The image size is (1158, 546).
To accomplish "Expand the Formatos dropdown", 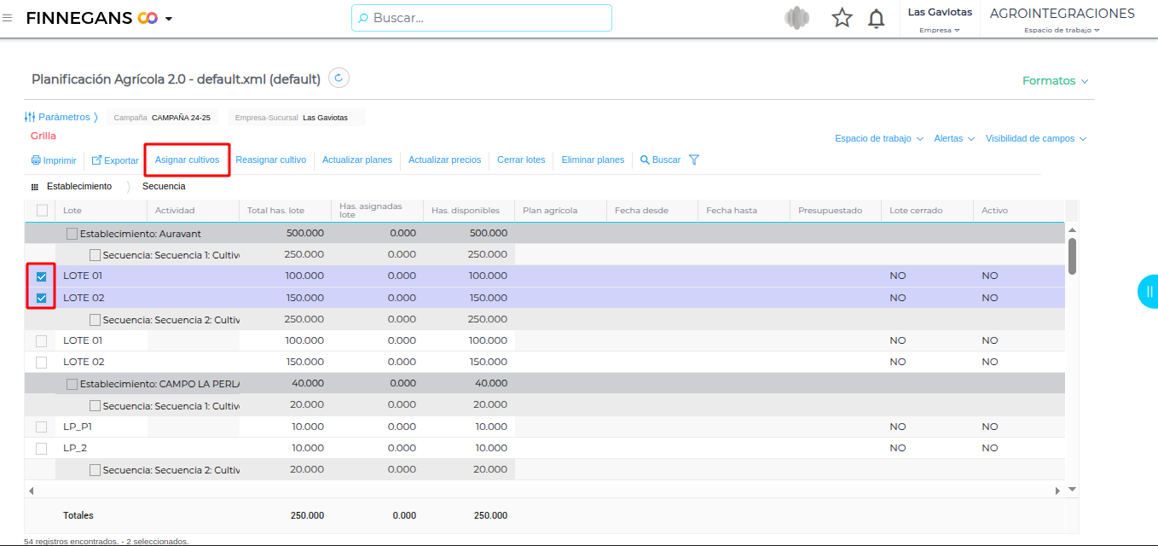I will point(1055,81).
